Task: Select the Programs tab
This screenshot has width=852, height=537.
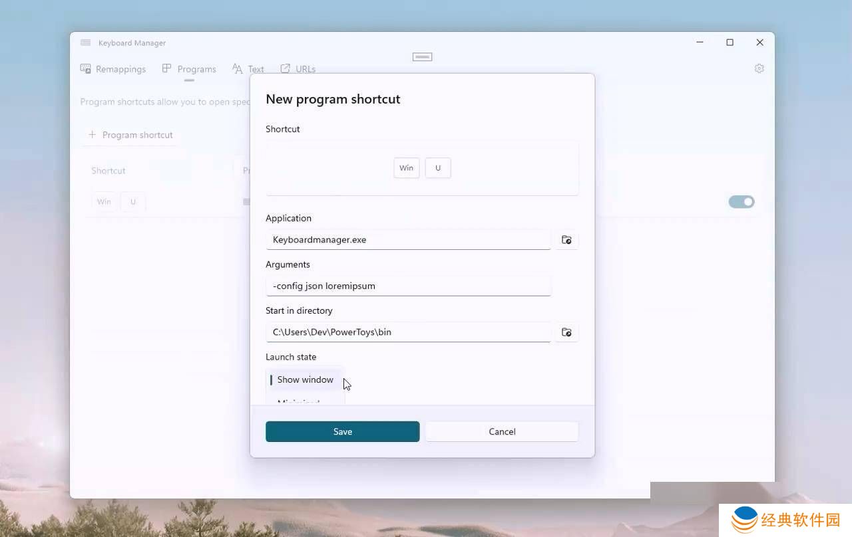Action: (x=189, y=69)
